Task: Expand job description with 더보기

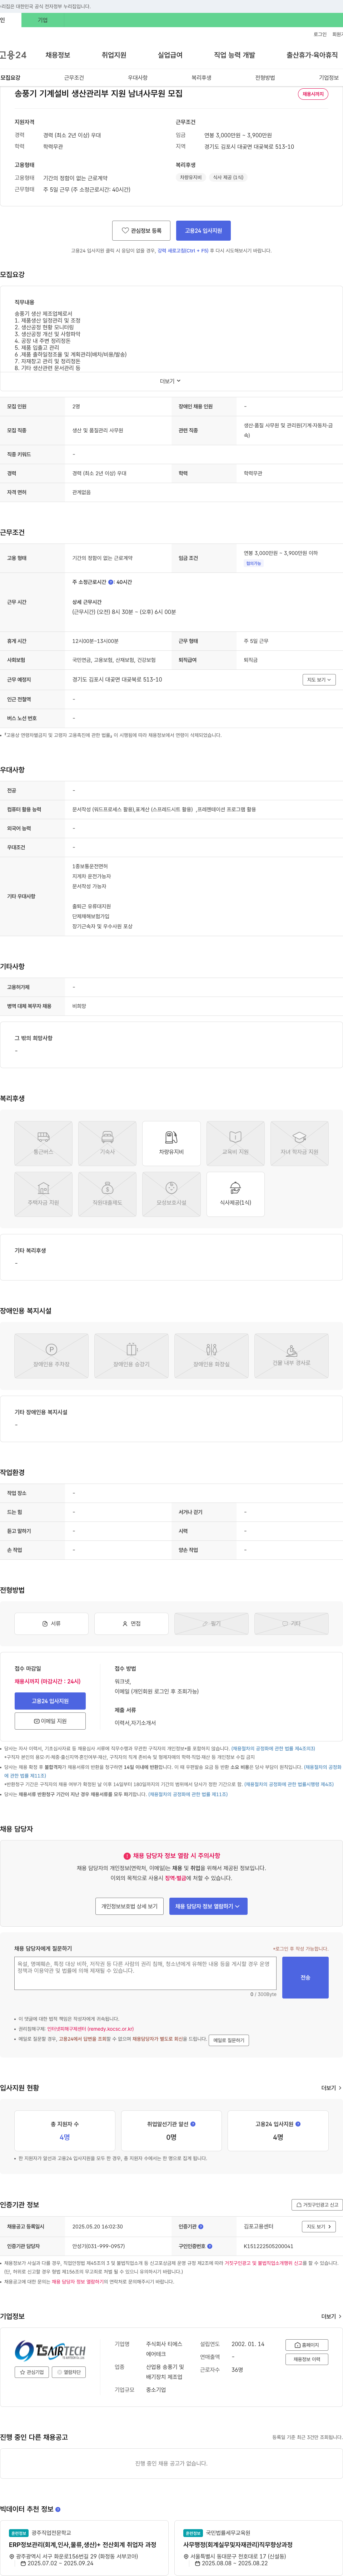Action: tap(171, 381)
